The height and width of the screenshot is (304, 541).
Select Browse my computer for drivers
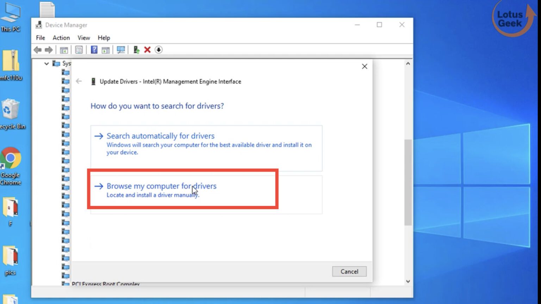[161, 186]
